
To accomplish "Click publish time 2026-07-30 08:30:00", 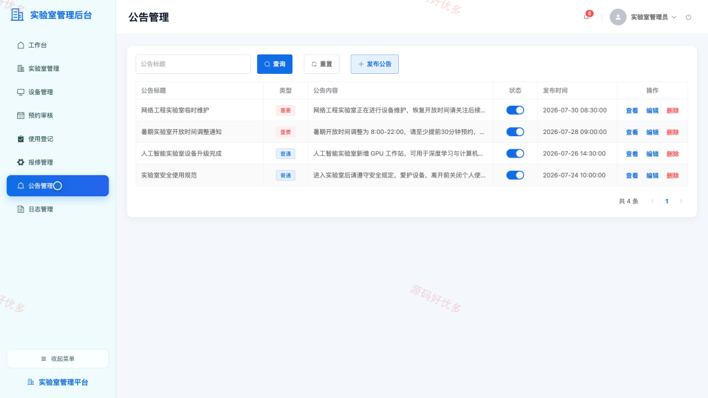I will 575,110.
